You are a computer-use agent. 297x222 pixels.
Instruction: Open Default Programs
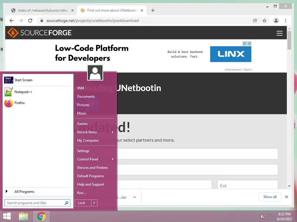[x=95, y=176]
